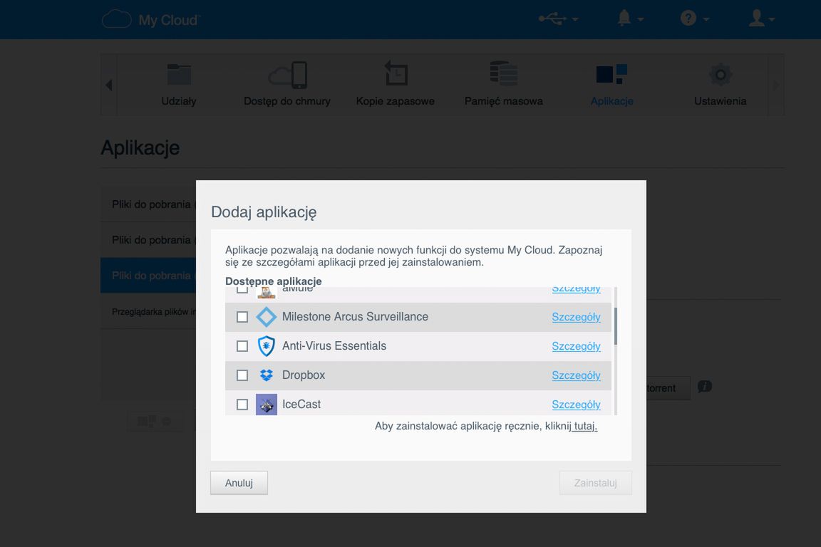Viewport: 821px width, 547px height.
Task: Click the Anti-Virus Essentials shield icon
Action: tap(266, 346)
